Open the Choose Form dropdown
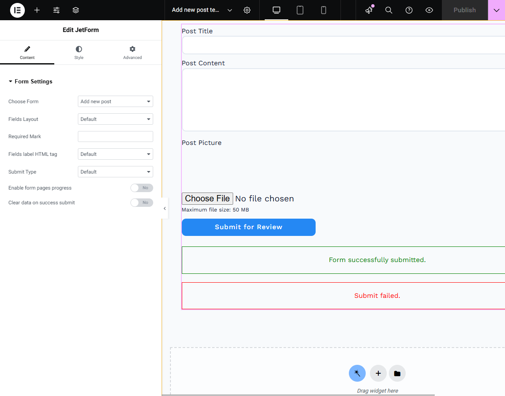Image resolution: width=505 pixels, height=396 pixels. click(115, 101)
